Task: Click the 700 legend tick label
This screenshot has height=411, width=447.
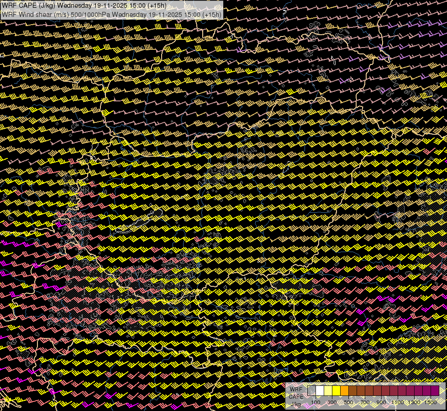Action: 365,402
